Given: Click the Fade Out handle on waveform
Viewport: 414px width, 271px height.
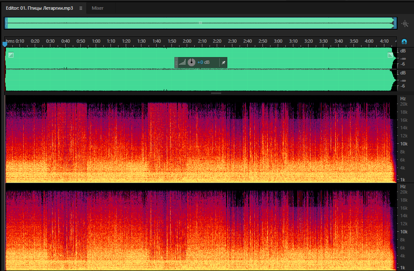Looking at the screenshot, I should (390, 55).
